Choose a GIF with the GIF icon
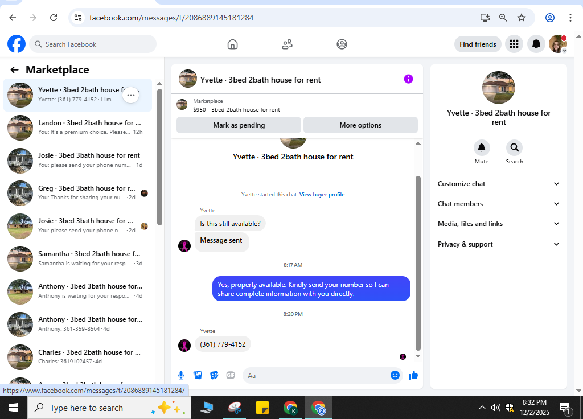The height and width of the screenshot is (419, 583). (x=231, y=376)
